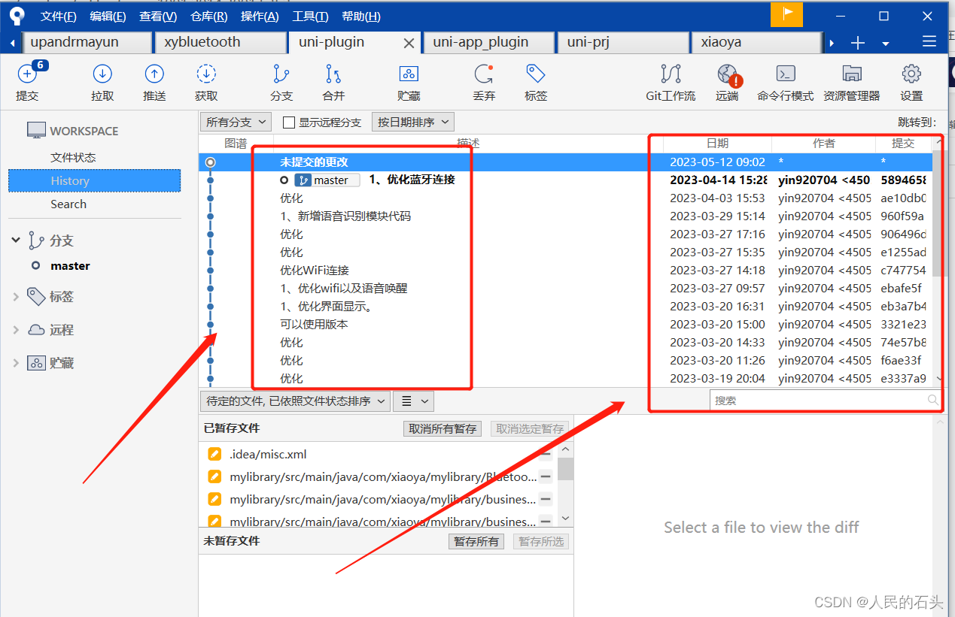Open the 所有分支 dropdown

(x=236, y=122)
